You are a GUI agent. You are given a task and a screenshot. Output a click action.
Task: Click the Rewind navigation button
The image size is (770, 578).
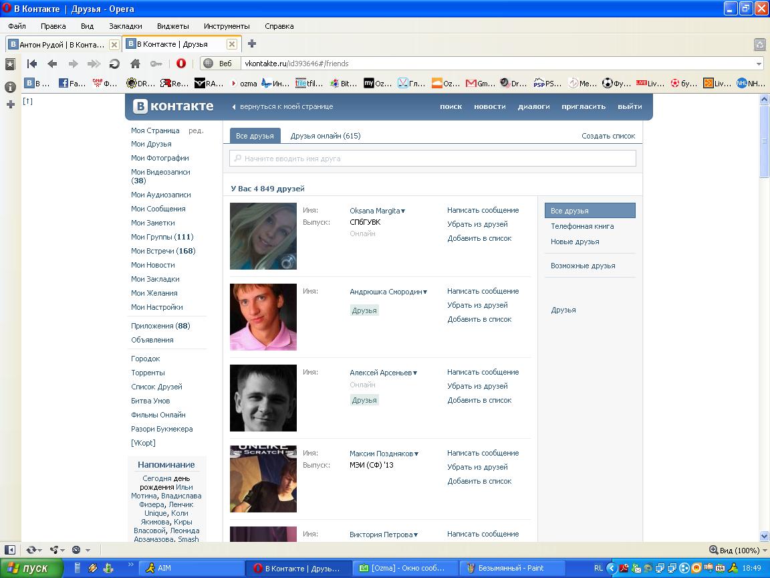click(x=32, y=64)
